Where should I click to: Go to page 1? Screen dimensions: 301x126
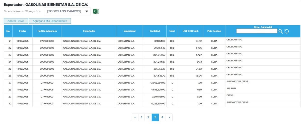[141, 117]
